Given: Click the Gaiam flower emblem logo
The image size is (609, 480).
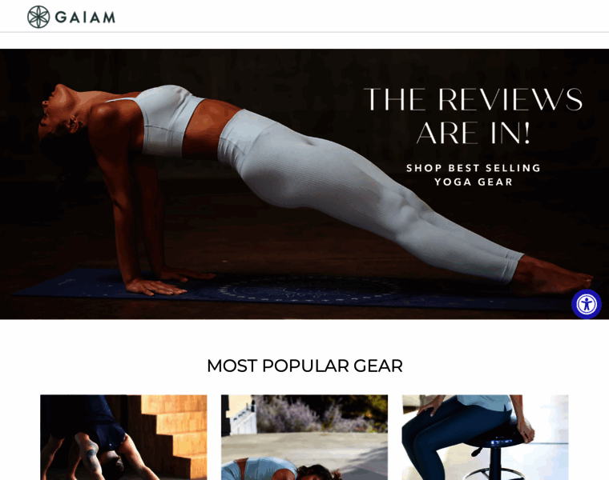Looking at the screenshot, I should click(38, 17).
